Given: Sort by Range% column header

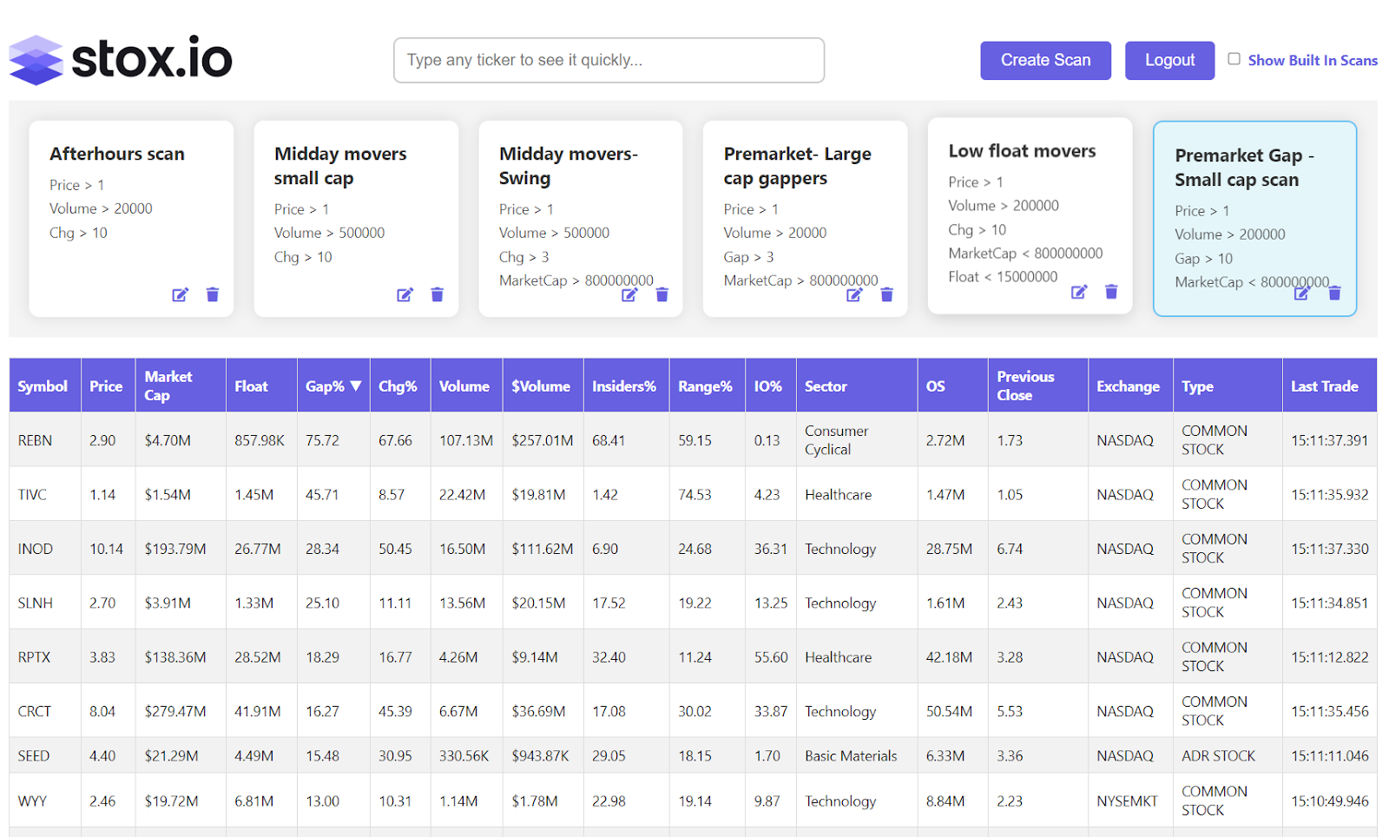Looking at the screenshot, I should [705, 386].
